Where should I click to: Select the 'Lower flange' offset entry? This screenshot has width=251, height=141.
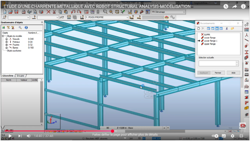210,38
